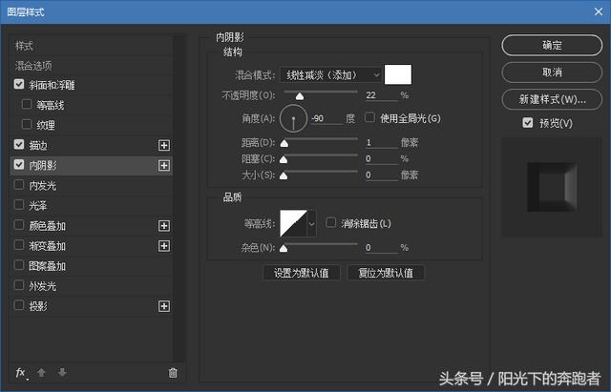
Task: Uncheck the 描边 checkbox
Action: tap(19, 144)
